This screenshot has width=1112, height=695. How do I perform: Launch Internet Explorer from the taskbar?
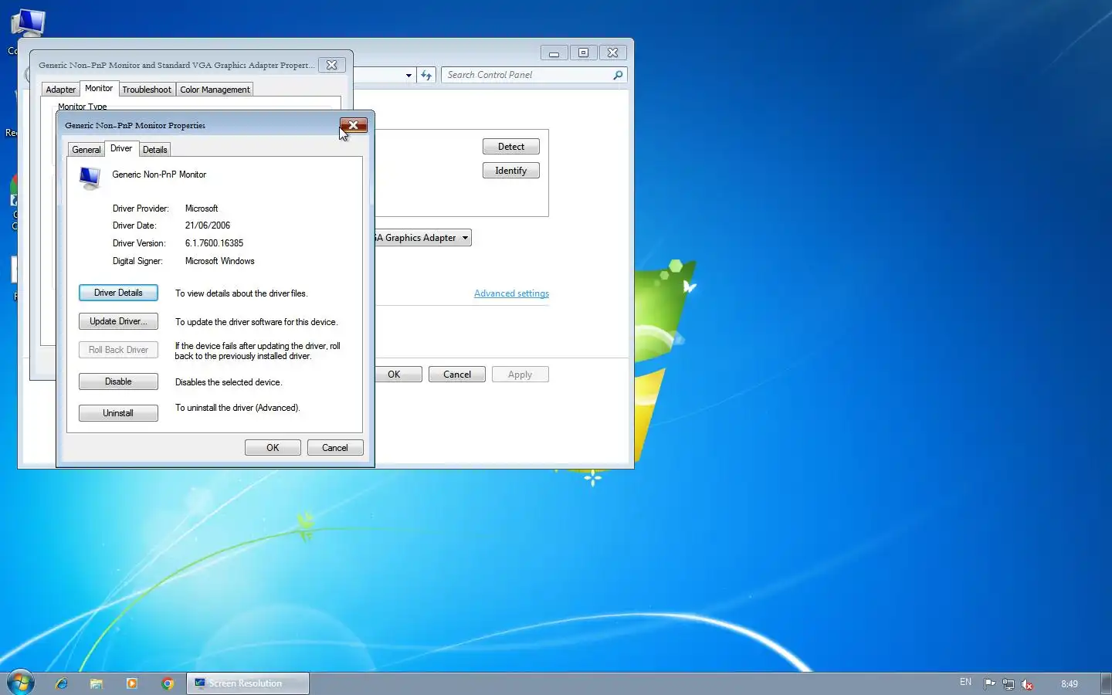coord(62,683)
